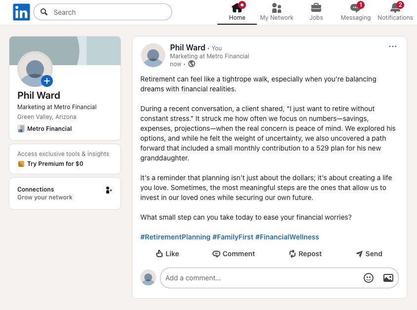Send the post via the Send button

point(369,254)
